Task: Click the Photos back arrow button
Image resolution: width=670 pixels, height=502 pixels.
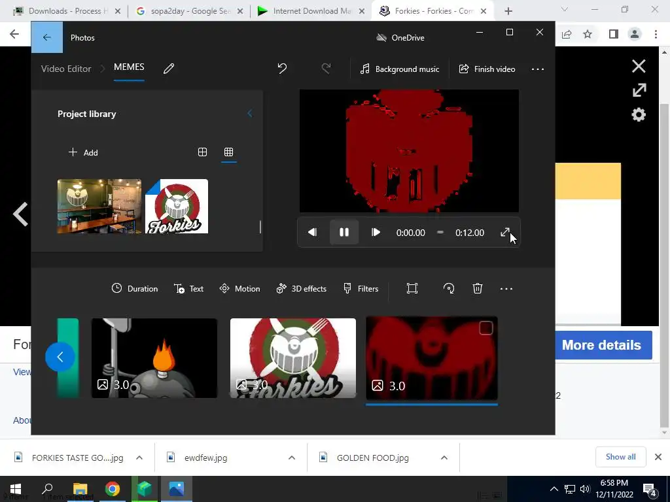Action: pos(47,37)
